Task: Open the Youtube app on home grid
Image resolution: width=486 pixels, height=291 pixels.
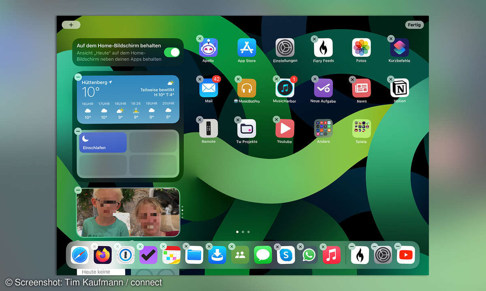Action: (x=285, y=129)
